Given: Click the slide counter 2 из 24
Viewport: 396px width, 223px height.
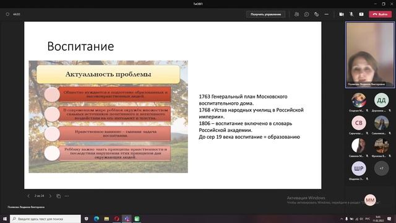Looking at the screenshot, I should 39,196.
